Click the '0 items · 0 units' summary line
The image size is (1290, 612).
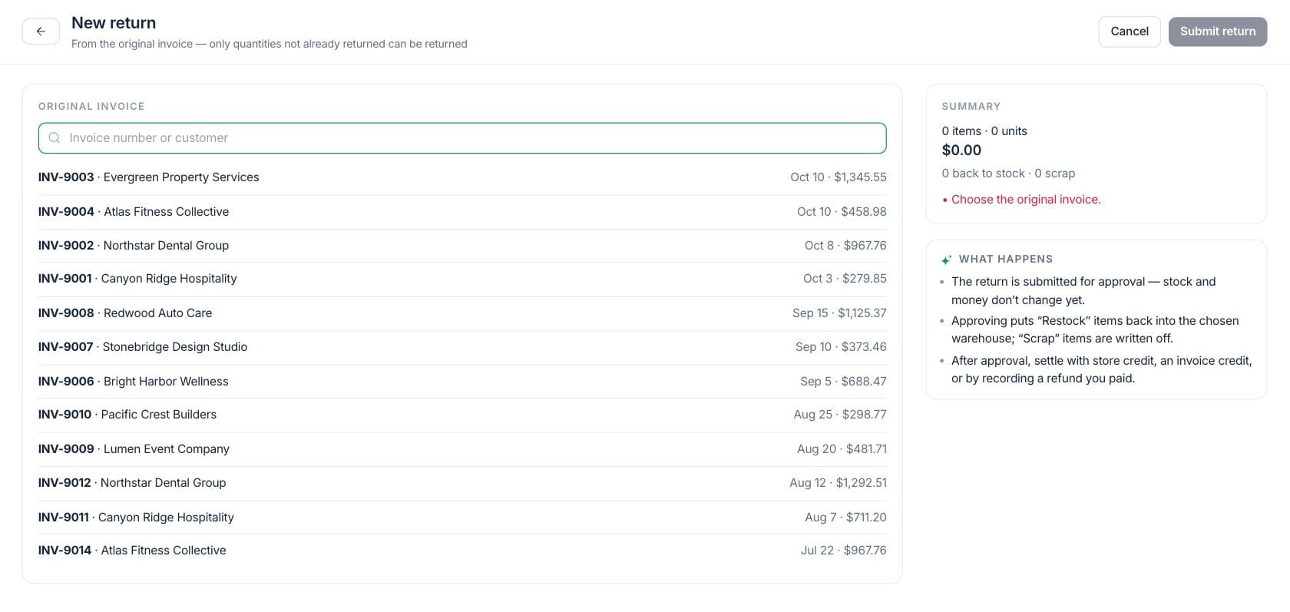point(984,131)
